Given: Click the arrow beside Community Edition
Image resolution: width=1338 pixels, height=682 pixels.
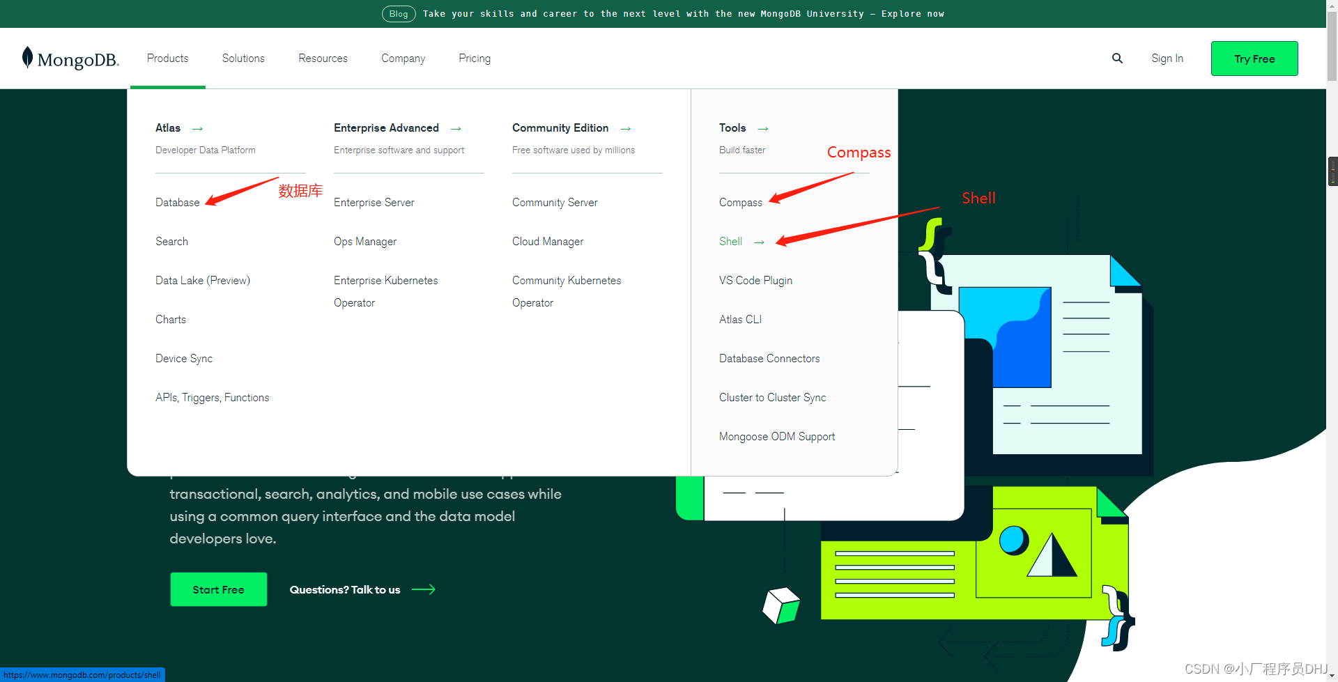Looking at the screenshot, I should point(626,129).
